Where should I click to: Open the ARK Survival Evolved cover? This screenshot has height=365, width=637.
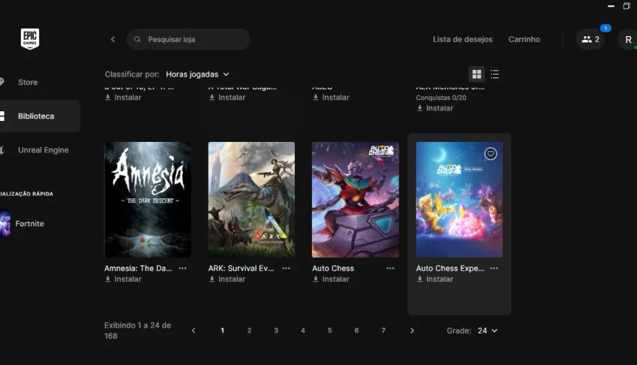tap(251, 200)
